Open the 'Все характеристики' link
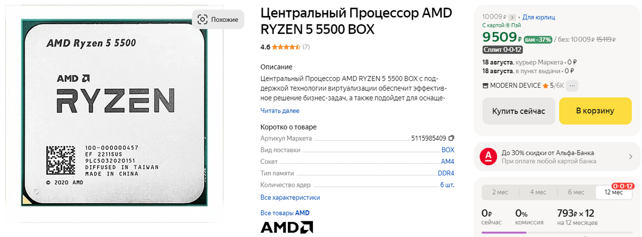Image resolution: width=642 pixels, height=237 pixels. pyautogui.click(x=290, y=197)
